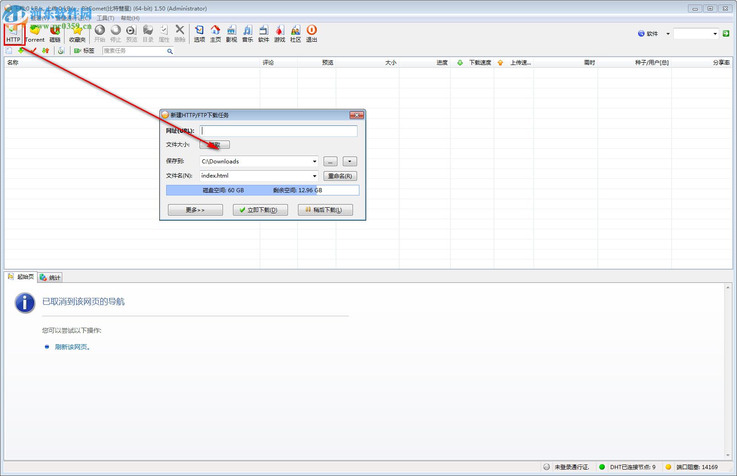Open the 收藏夹 favorites icon
Viewport: 737px width, 476px height.
[x=77, y=33]
